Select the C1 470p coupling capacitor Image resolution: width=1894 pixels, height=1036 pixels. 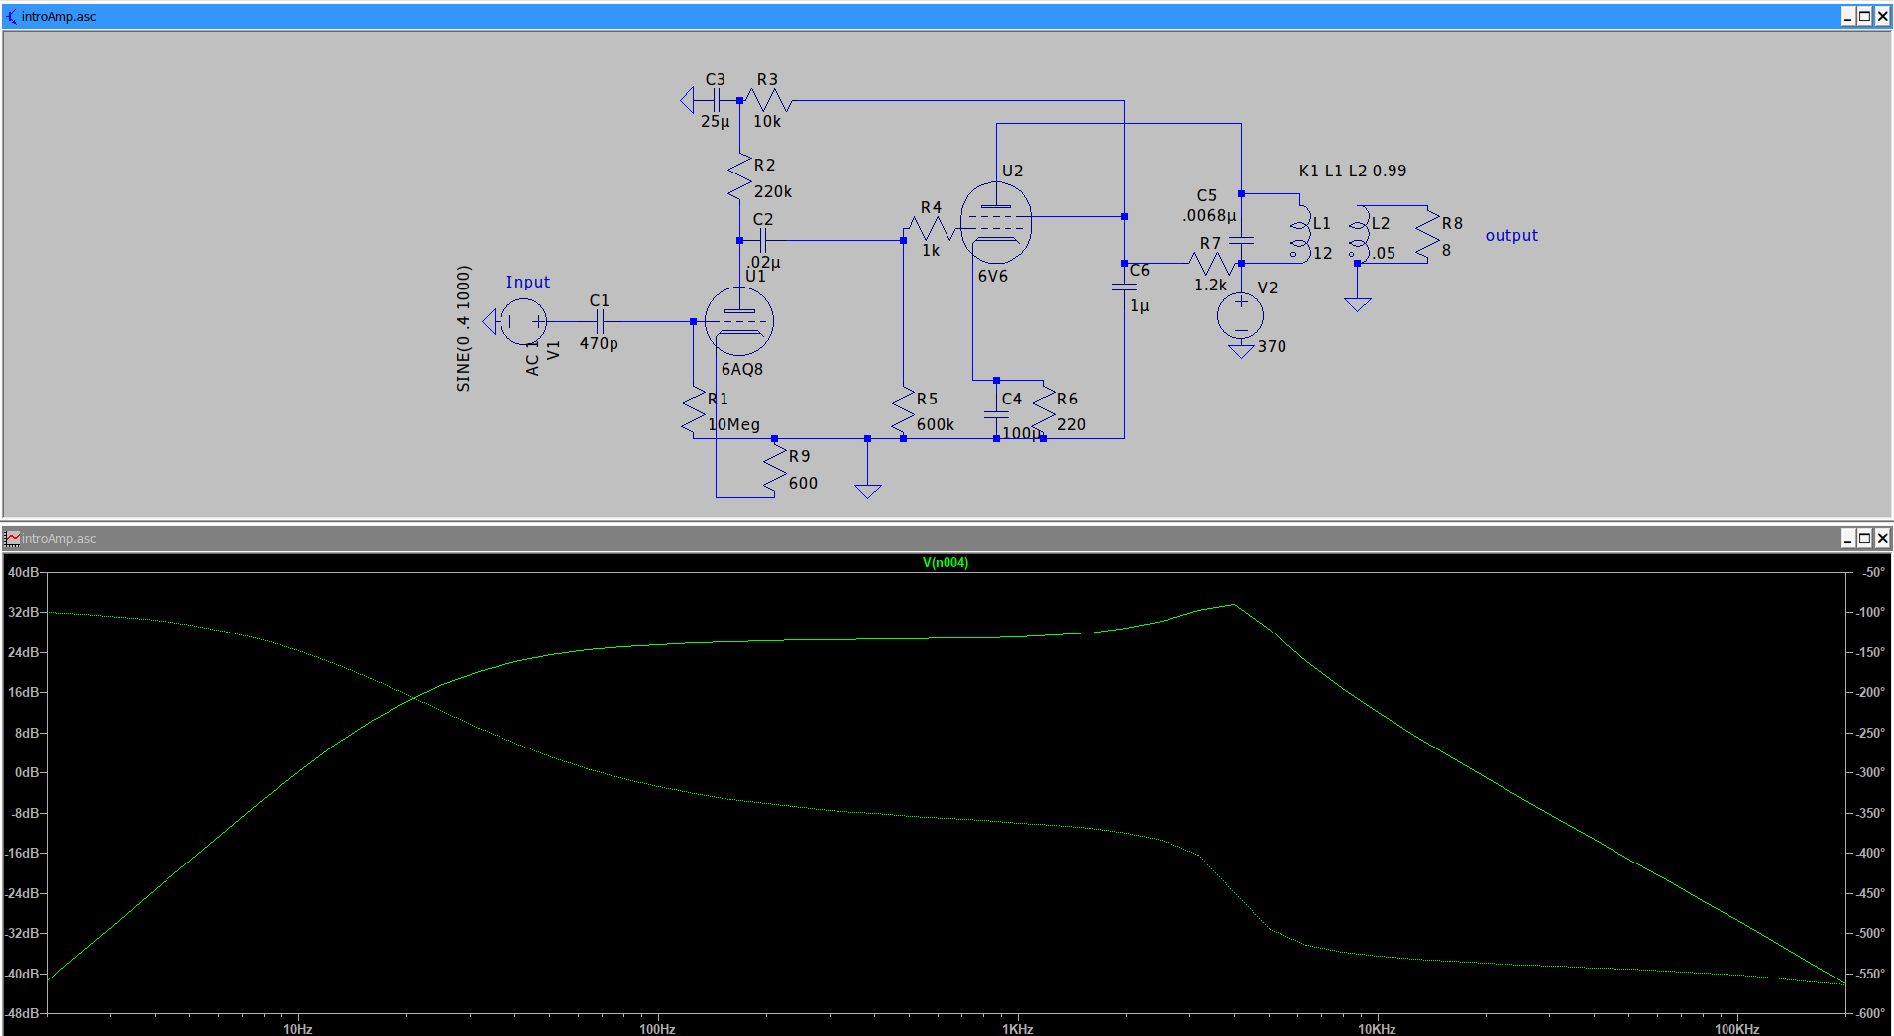click(599, 321)
